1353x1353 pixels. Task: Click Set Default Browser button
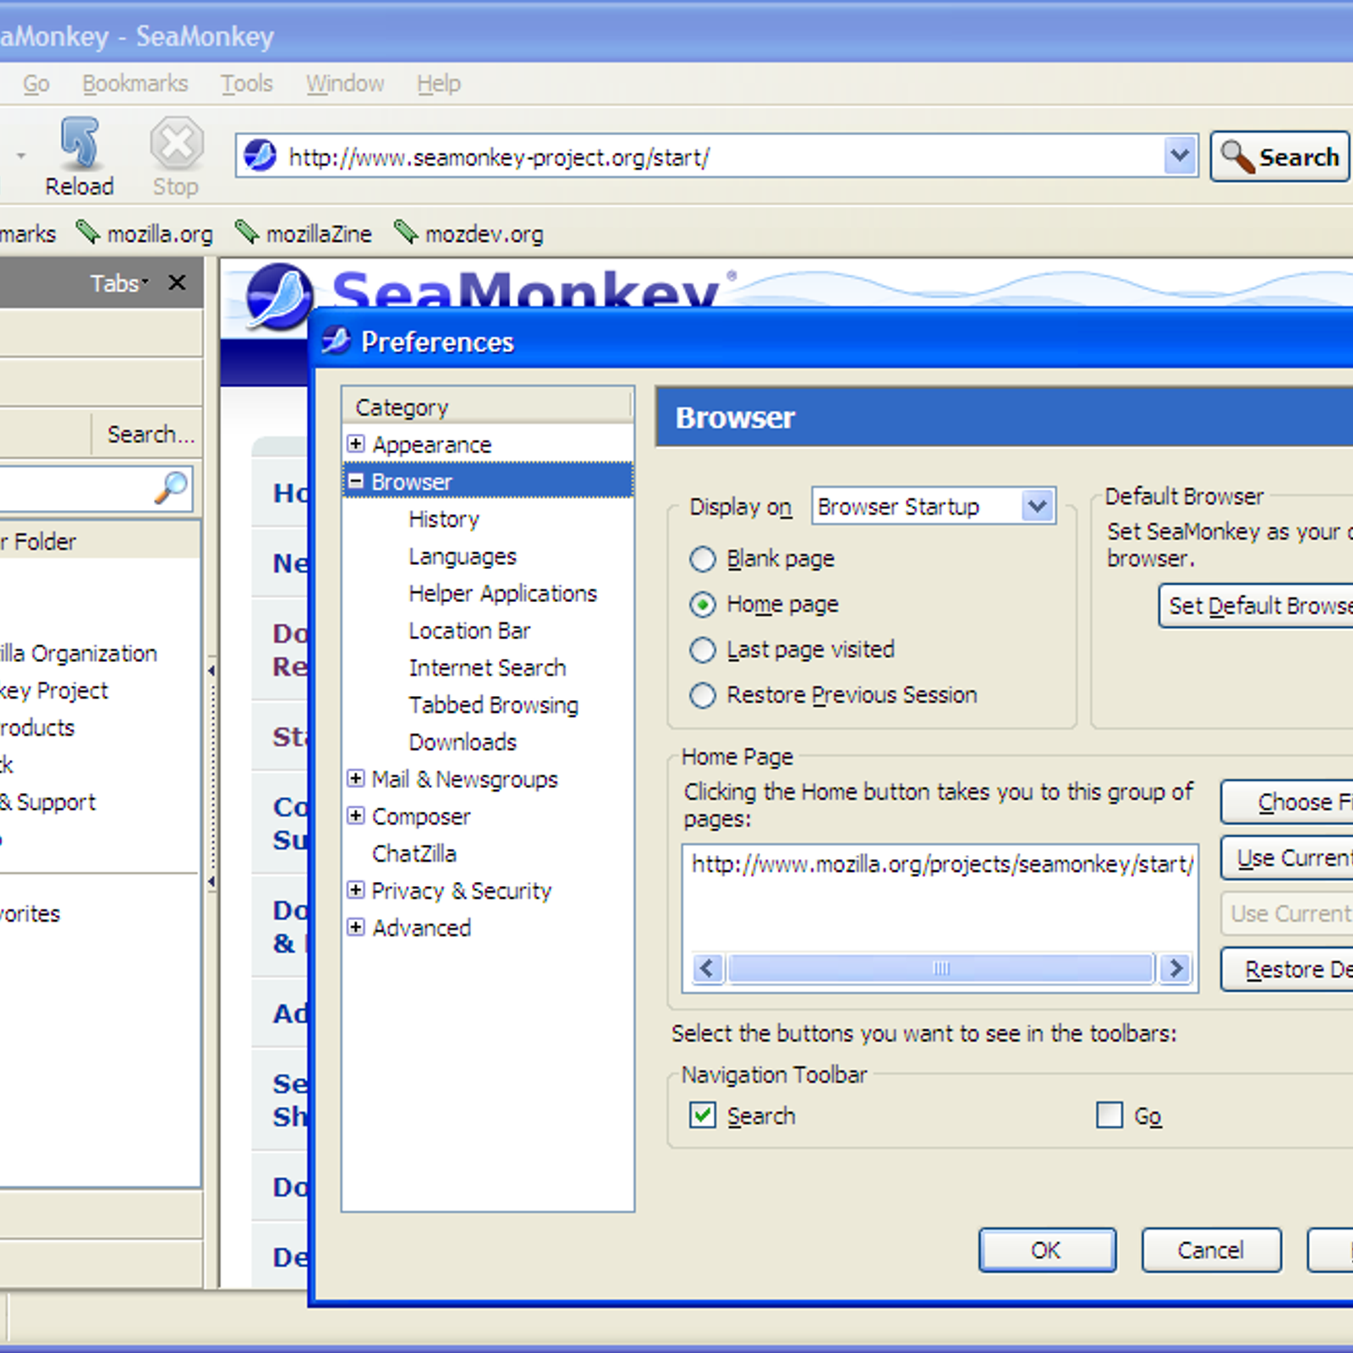[x=1256, y=605]
